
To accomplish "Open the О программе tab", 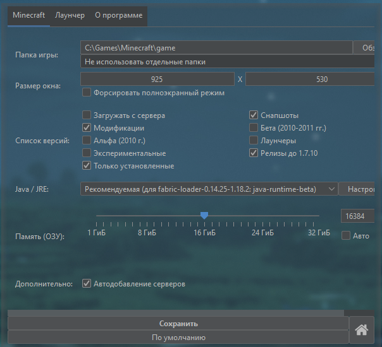I will [x=118, y=15].
